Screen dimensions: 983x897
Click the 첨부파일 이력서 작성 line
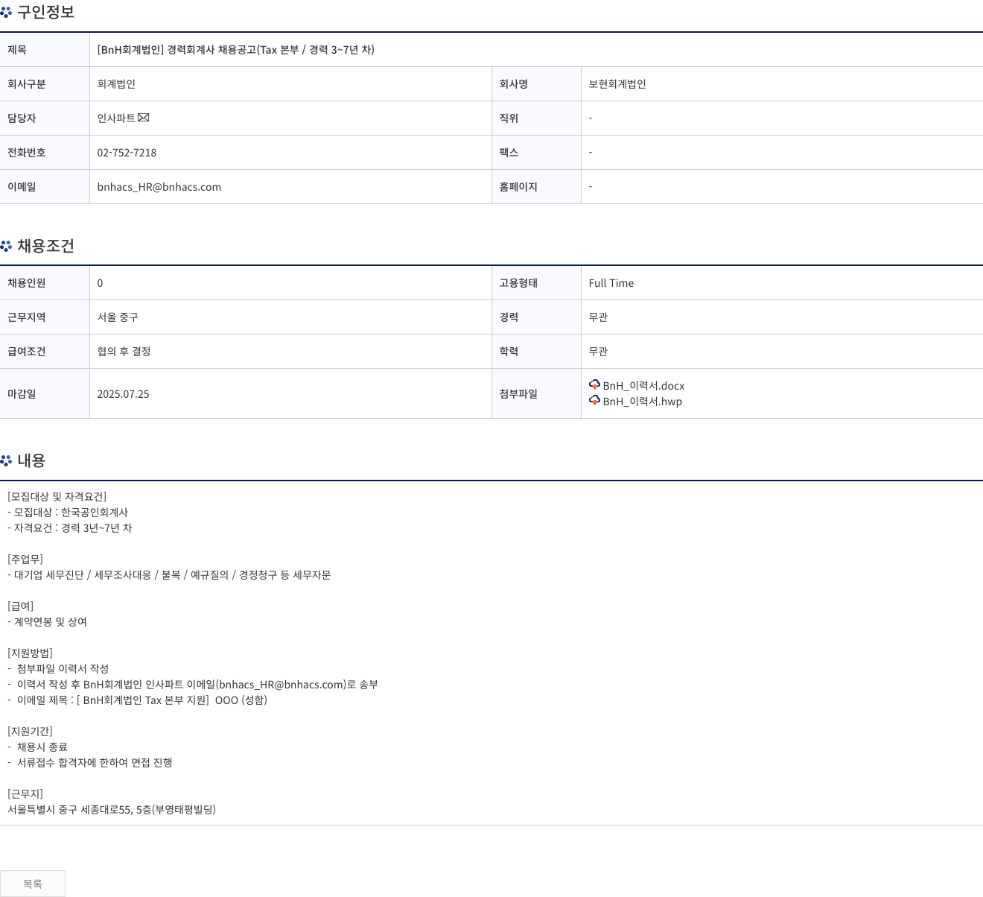click(x=58, y=669)
